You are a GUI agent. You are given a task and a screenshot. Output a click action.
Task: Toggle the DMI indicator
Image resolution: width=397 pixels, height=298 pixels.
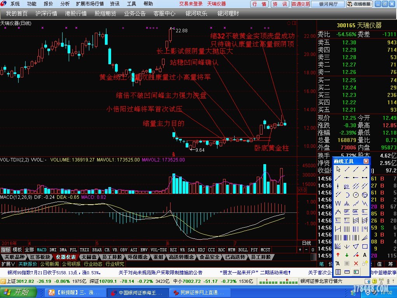coord(53,250)
